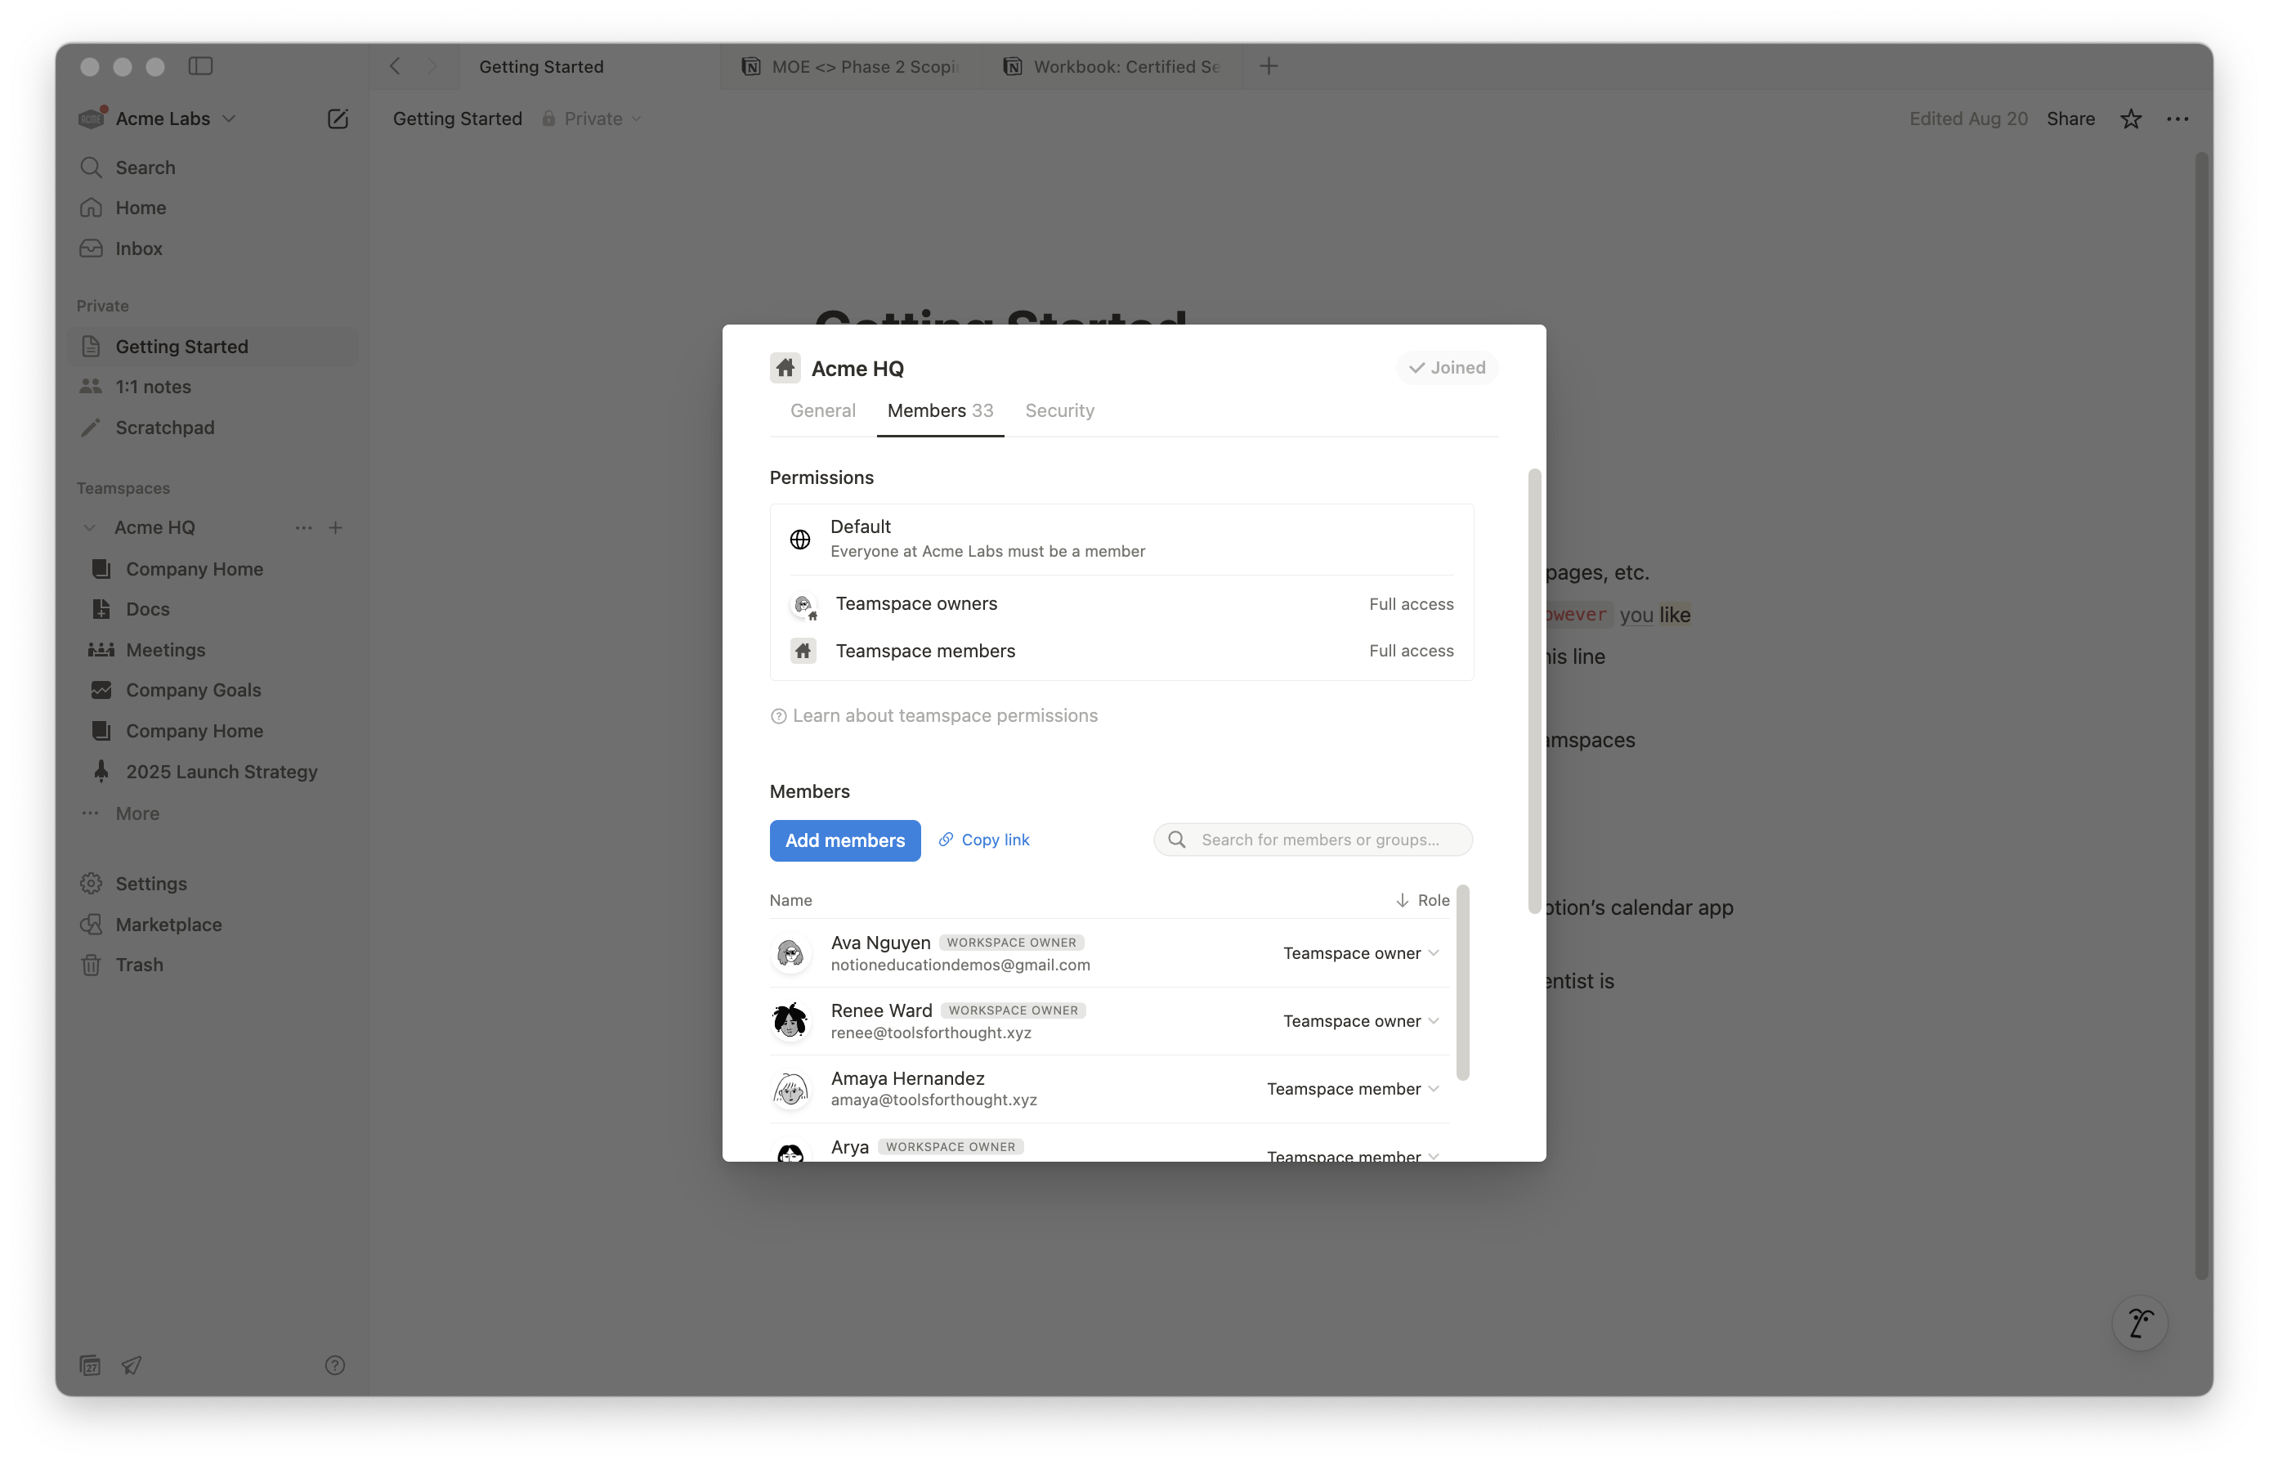Open the Inbox
The image size is (2269, 1465).
(136, 249)
